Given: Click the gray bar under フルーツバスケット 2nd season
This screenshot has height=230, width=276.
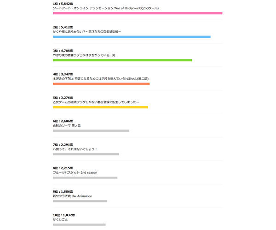Looking at the screenshot, I should click(x=85, y=178).
